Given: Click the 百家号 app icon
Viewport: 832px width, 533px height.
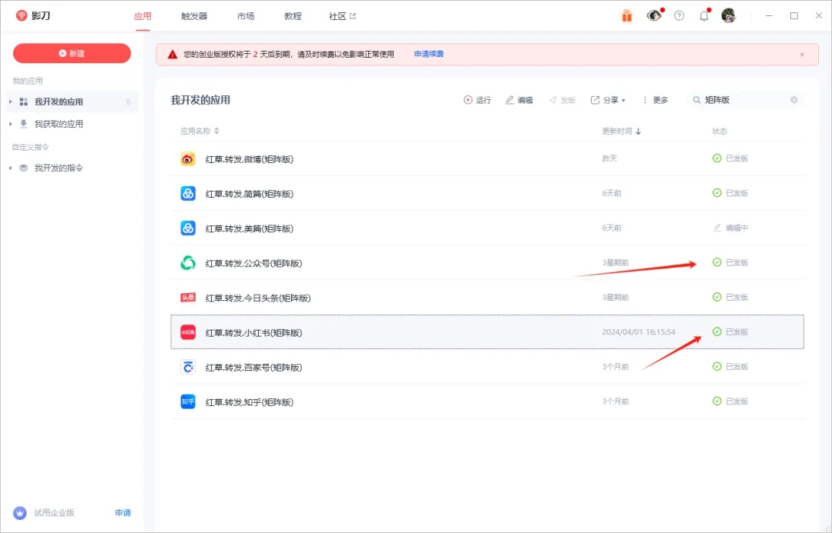Looking at the screenshot, I should 188,367.
